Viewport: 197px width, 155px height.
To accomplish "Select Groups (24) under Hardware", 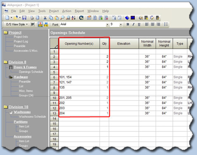I will [26, 95].
